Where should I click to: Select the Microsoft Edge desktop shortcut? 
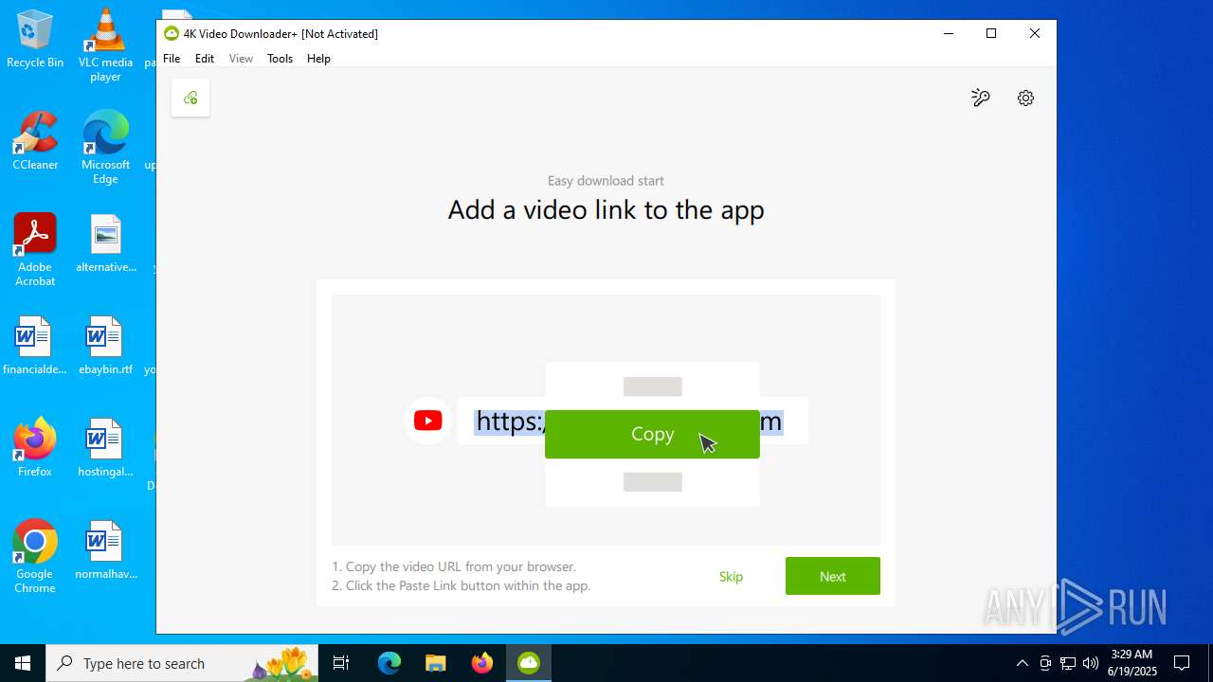click(105, 149)
